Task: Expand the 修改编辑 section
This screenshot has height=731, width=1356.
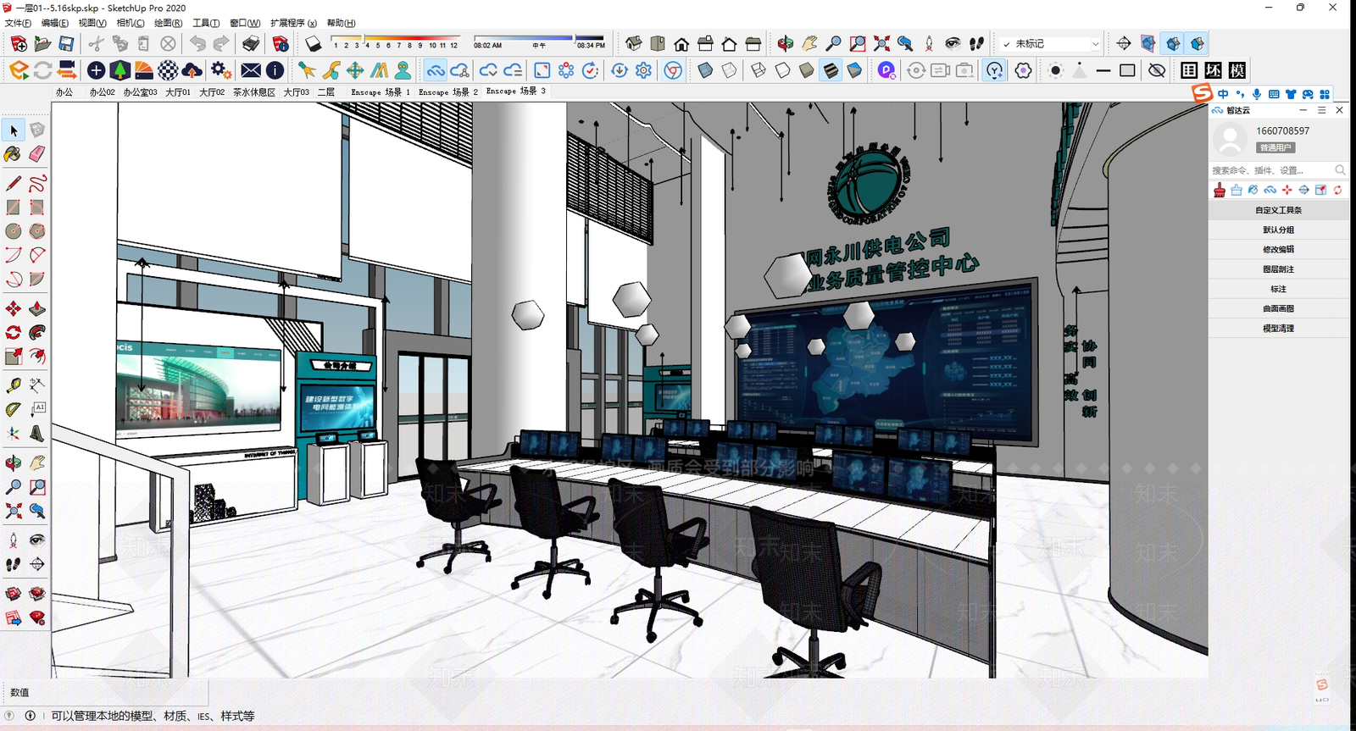Action: 1278,249
